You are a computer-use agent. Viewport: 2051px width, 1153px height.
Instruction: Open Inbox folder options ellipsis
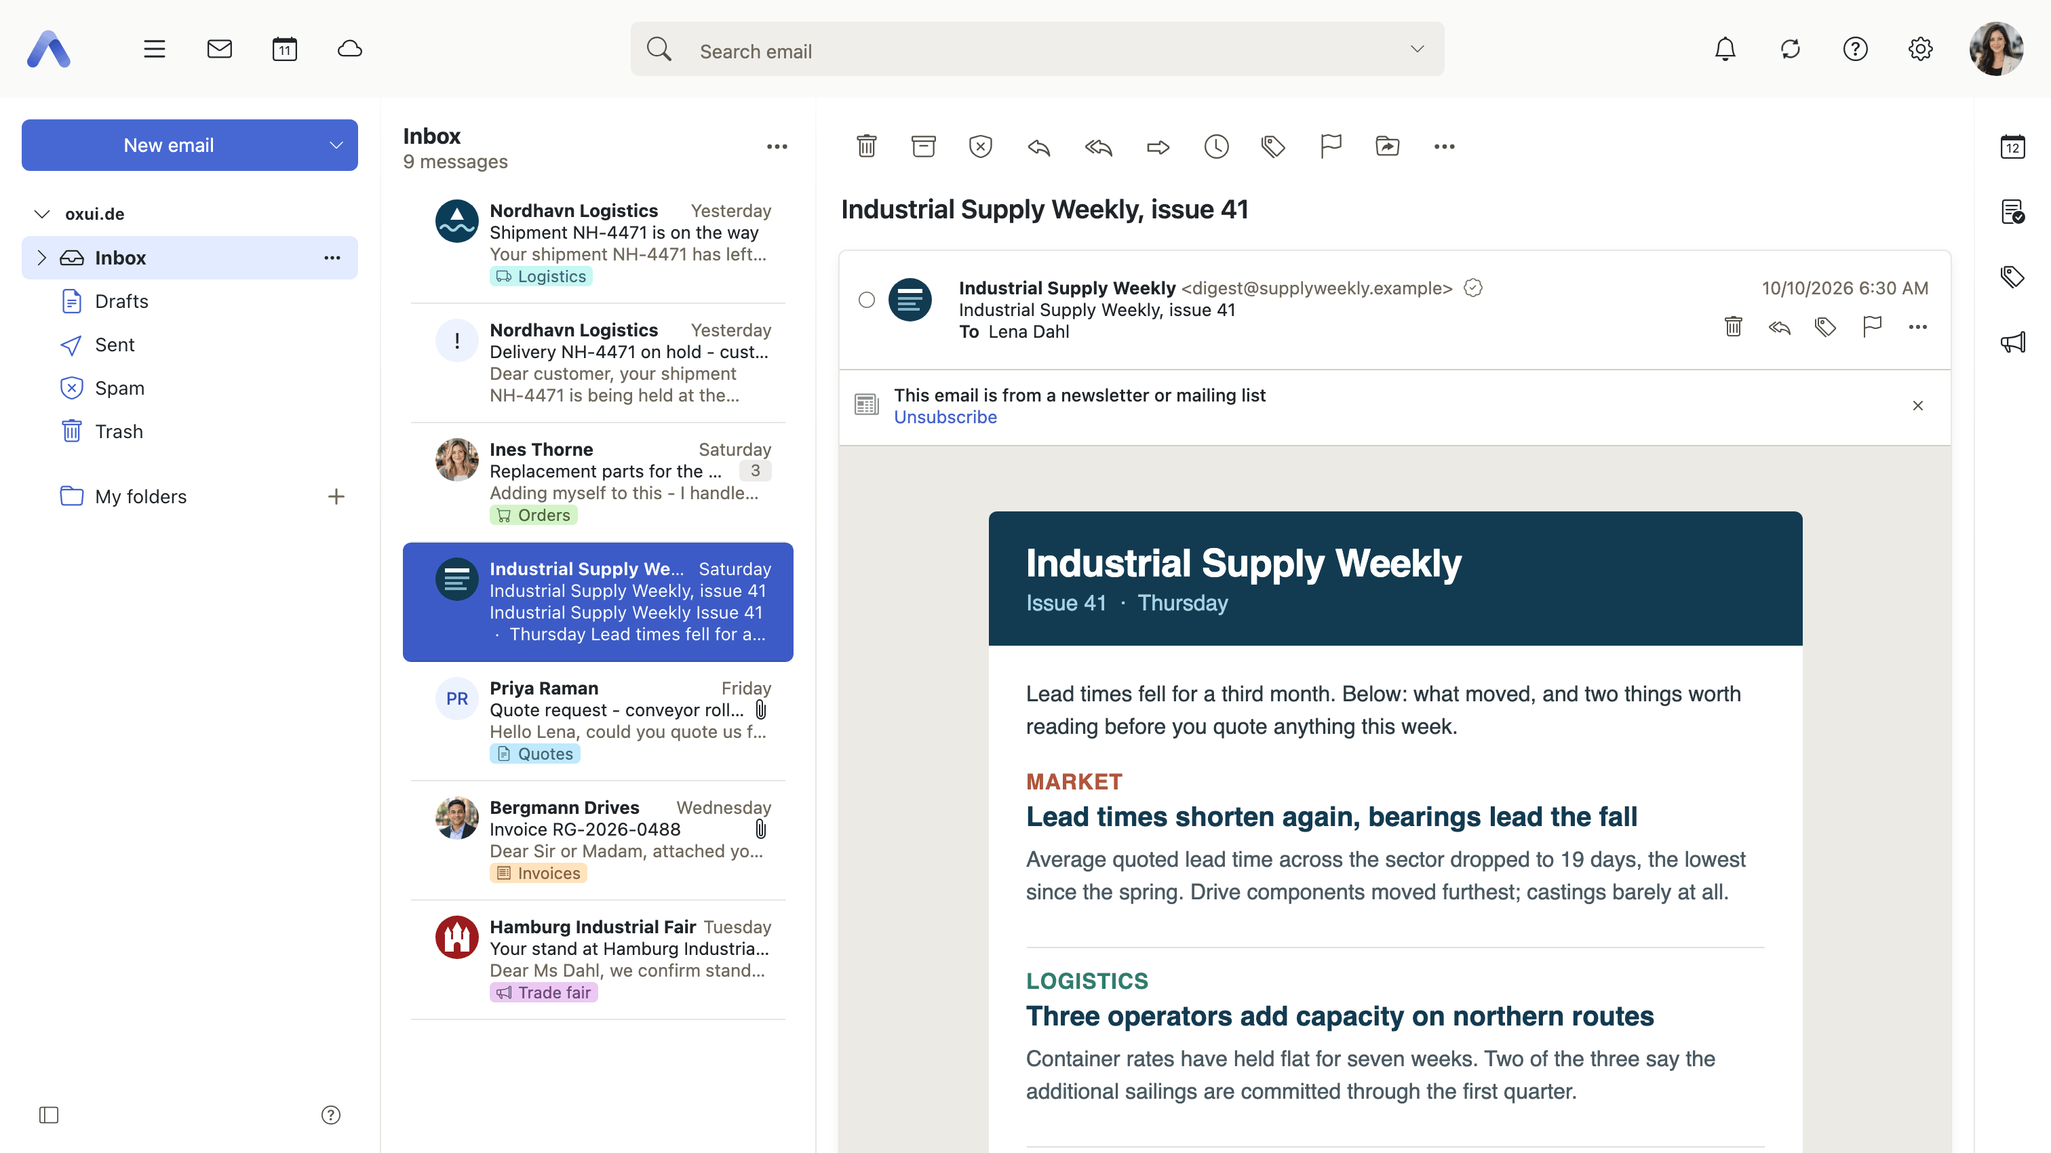click(332, 258)
